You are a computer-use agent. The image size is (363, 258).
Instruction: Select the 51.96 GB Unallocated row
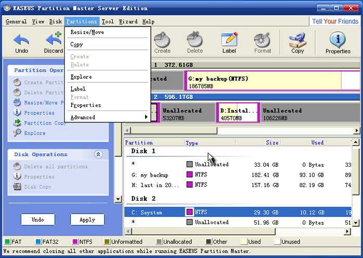238,222
